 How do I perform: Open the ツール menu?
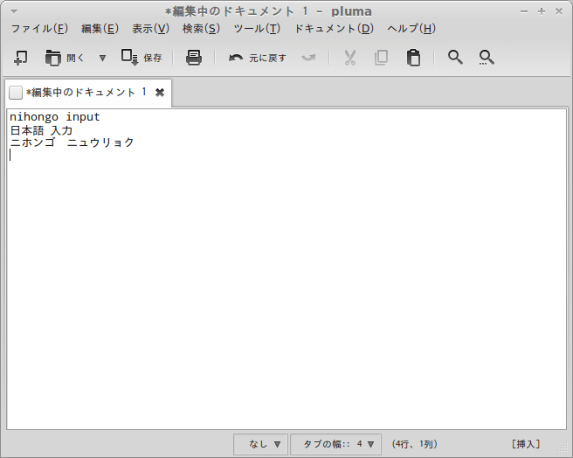(x=256, y=29)
